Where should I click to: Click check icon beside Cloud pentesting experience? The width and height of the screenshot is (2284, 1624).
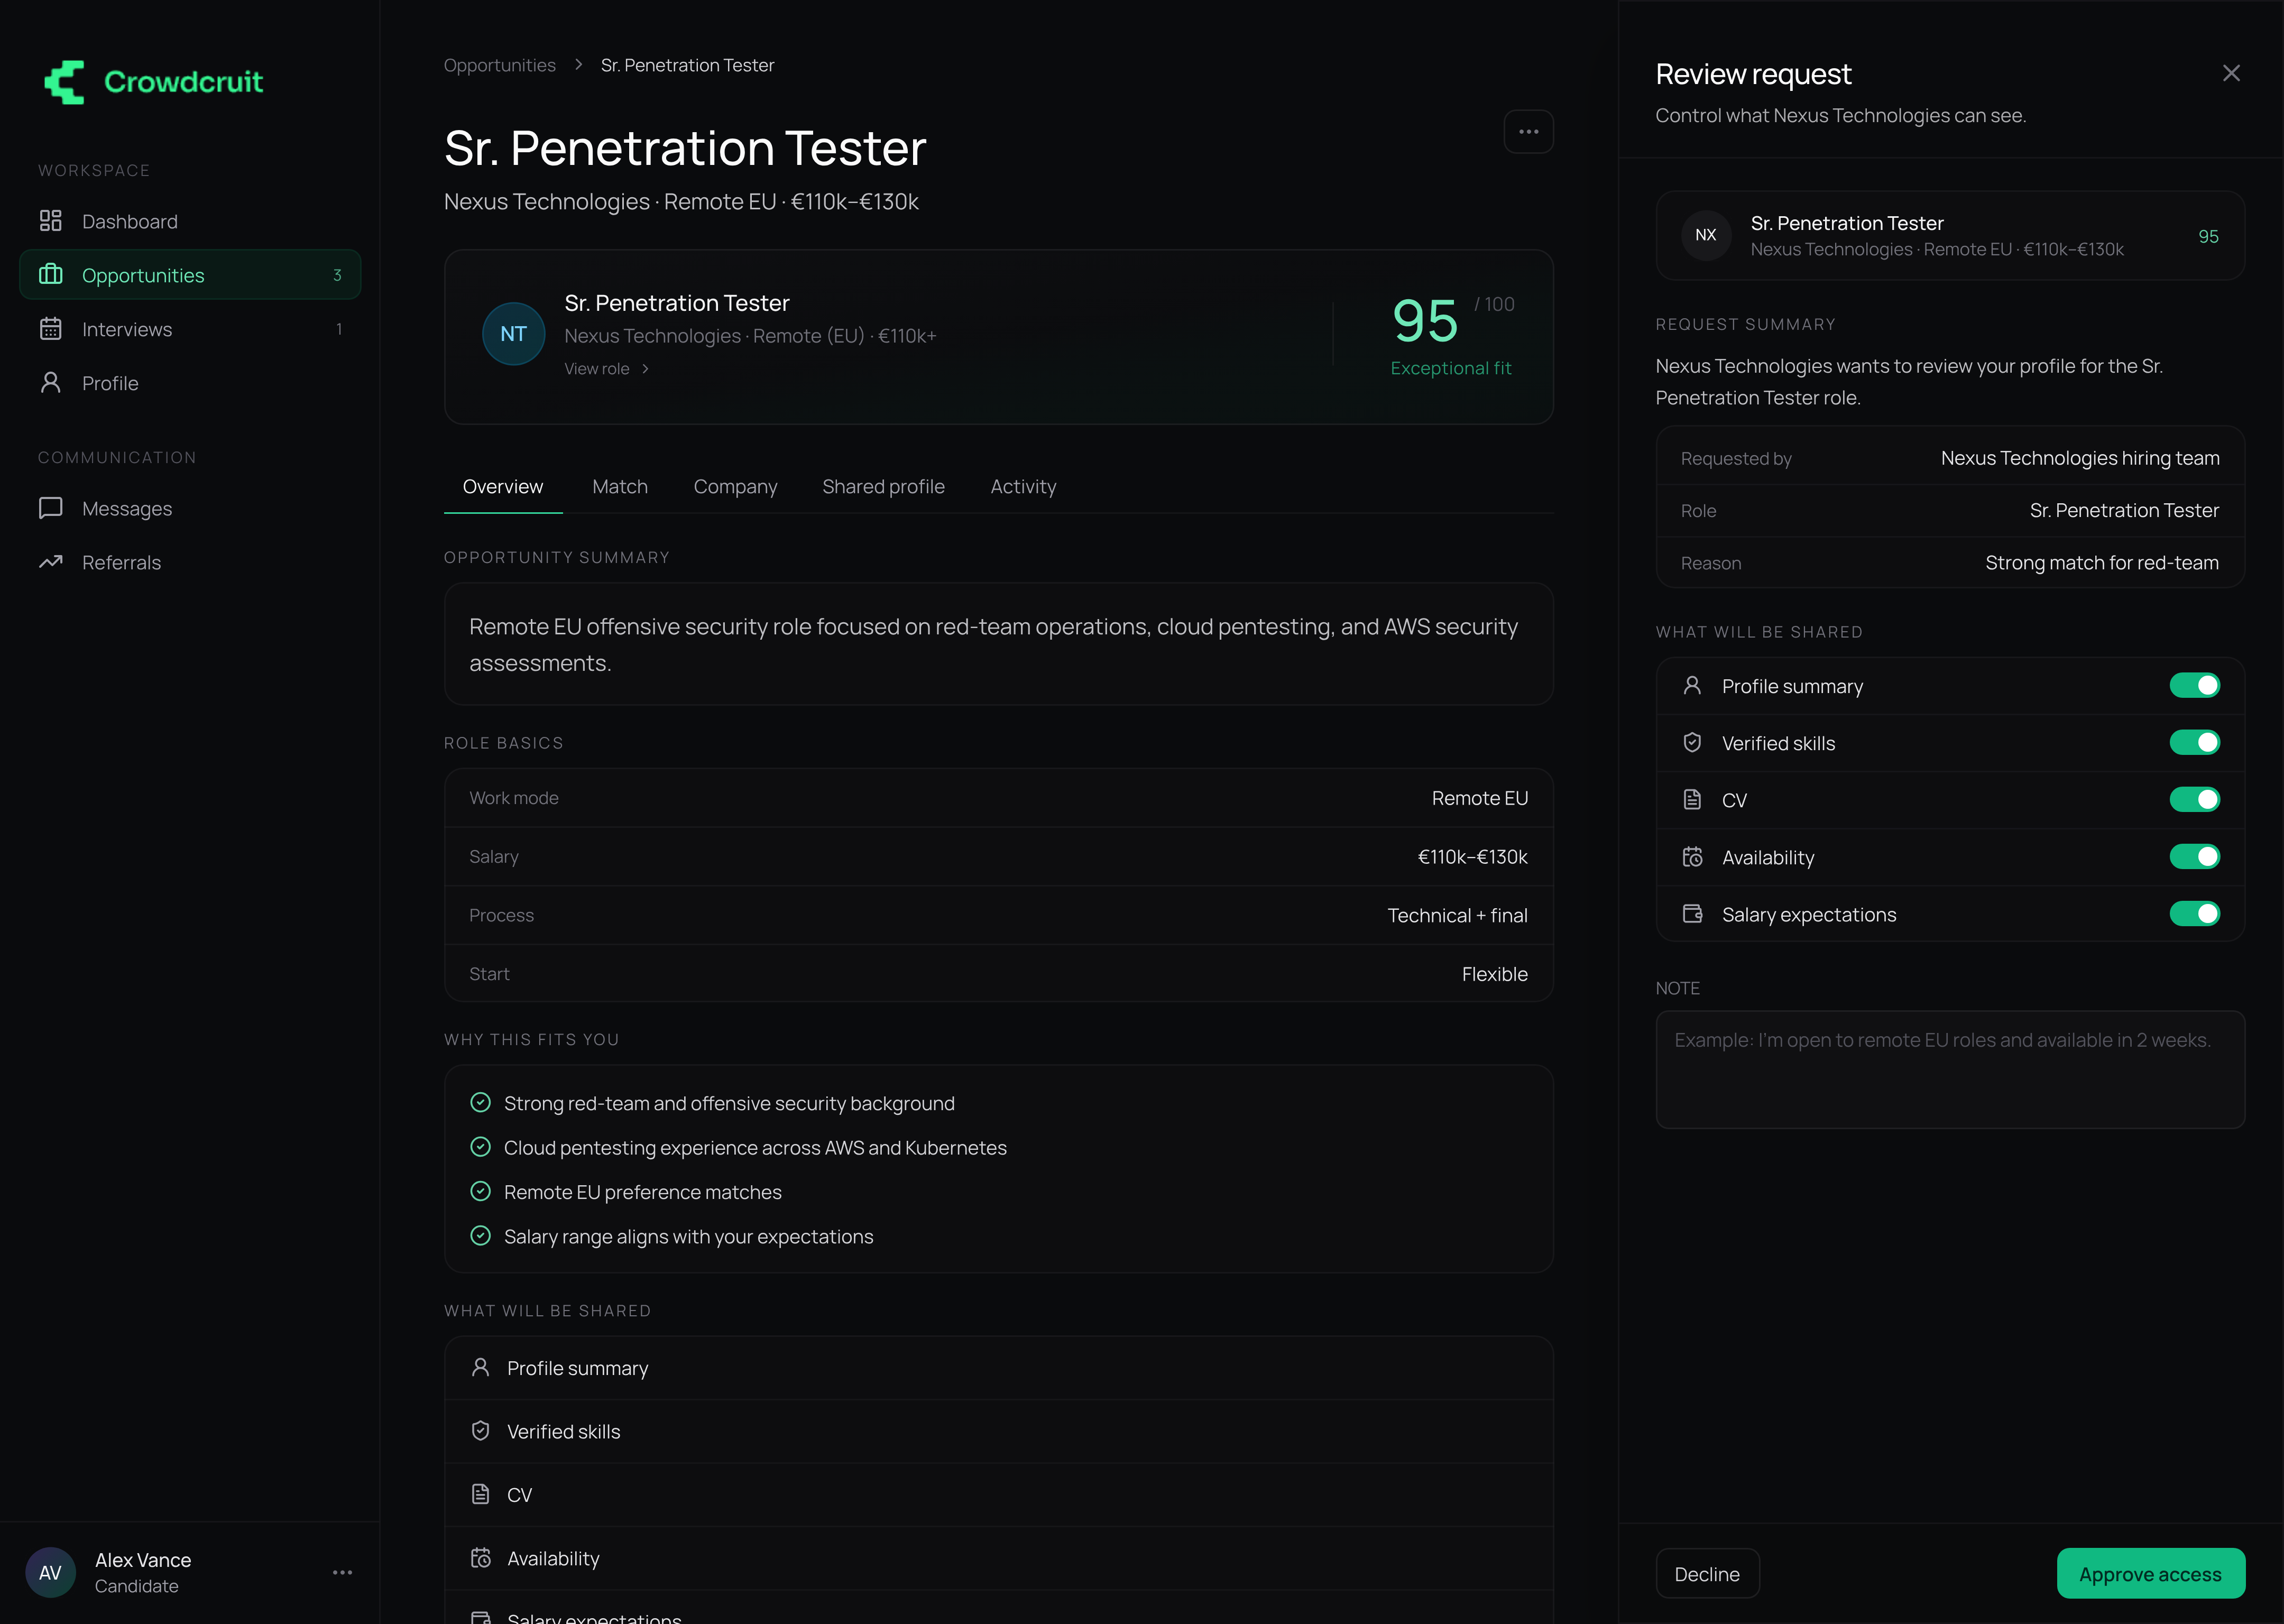click(480, 1147)
